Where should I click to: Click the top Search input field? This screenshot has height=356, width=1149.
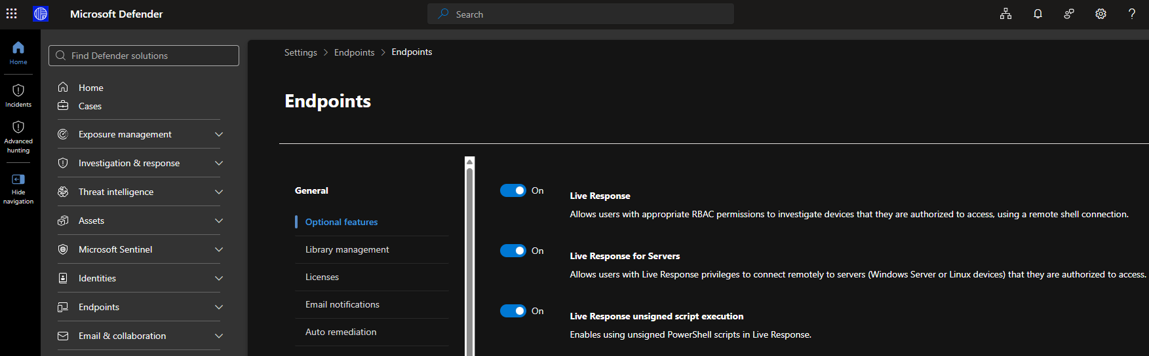[x=581, y=14]
